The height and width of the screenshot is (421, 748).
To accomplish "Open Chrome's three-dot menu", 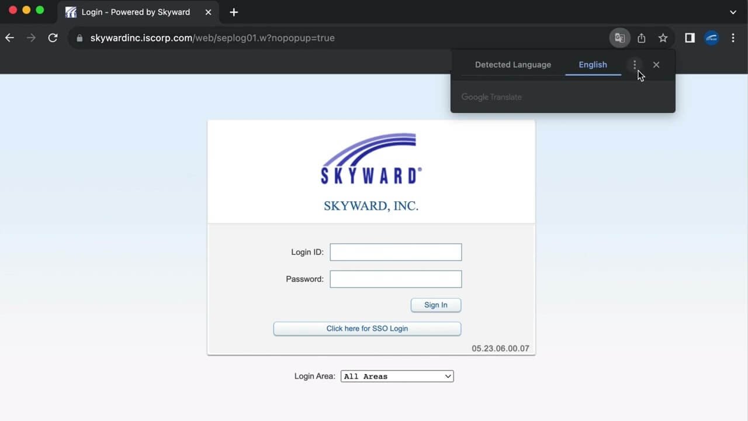I will (x=733, y=37).
